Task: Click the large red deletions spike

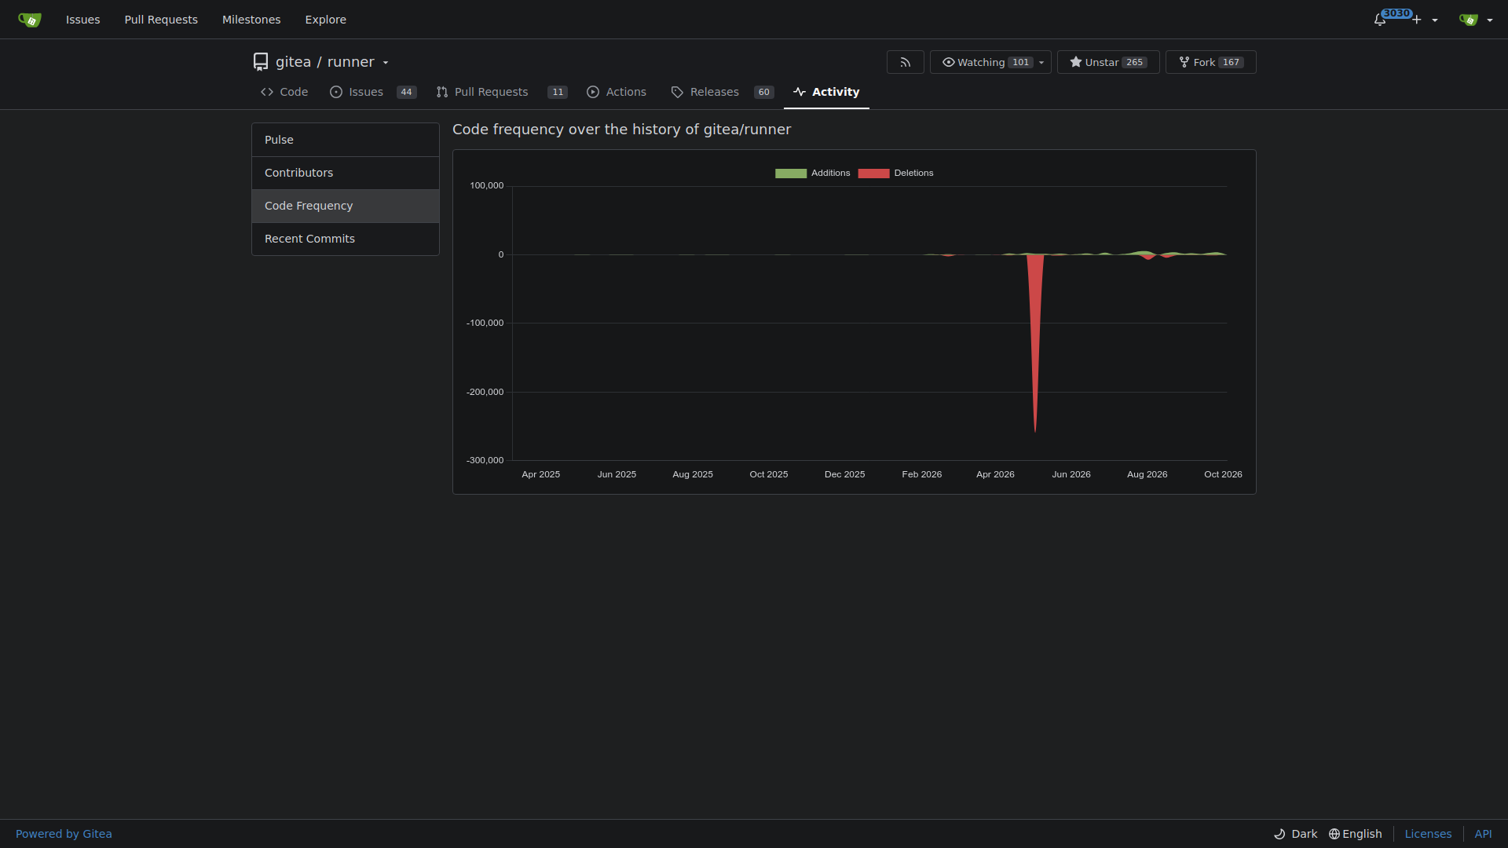Action: click(1035, 330)
